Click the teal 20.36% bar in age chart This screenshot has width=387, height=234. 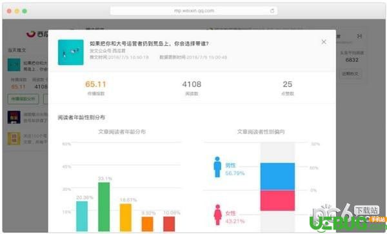point(82,216)
